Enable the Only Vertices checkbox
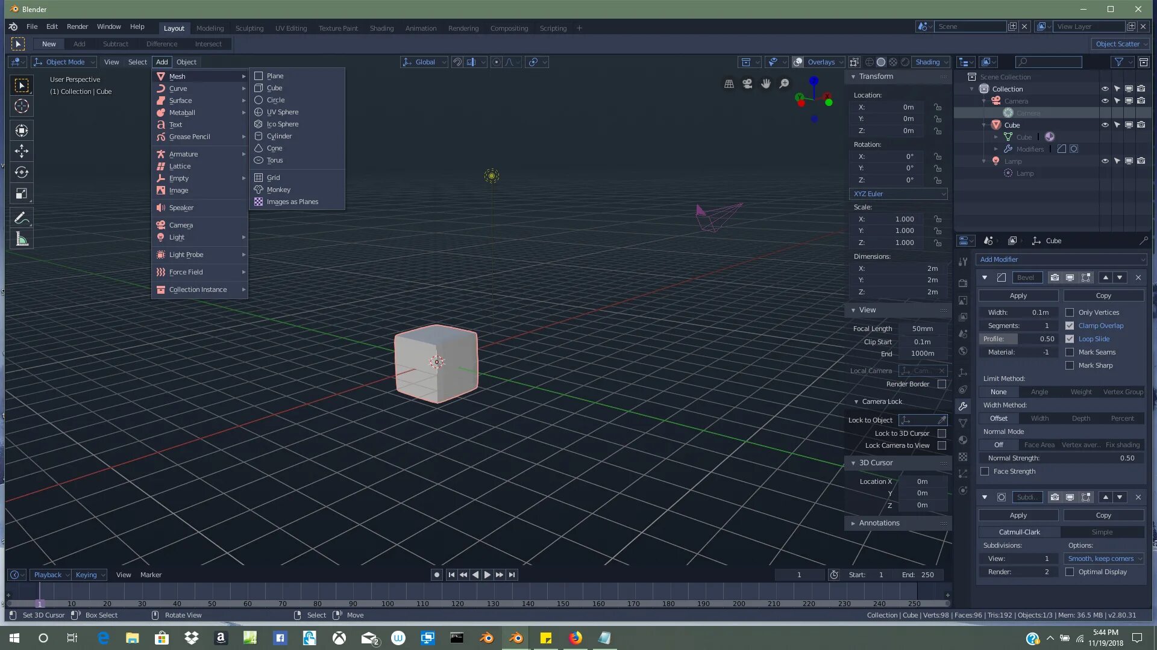 pos(1070,312)
